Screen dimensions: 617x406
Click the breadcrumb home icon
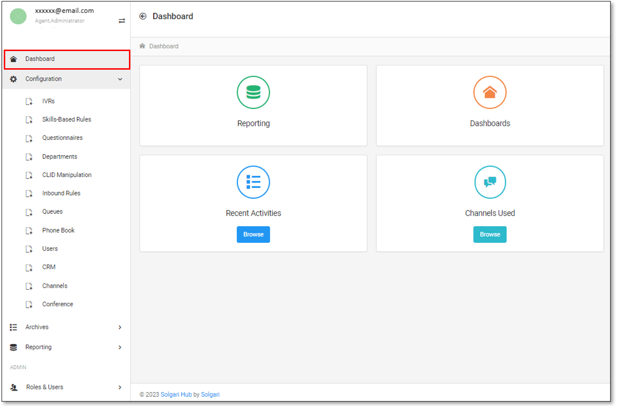[142, 45]
